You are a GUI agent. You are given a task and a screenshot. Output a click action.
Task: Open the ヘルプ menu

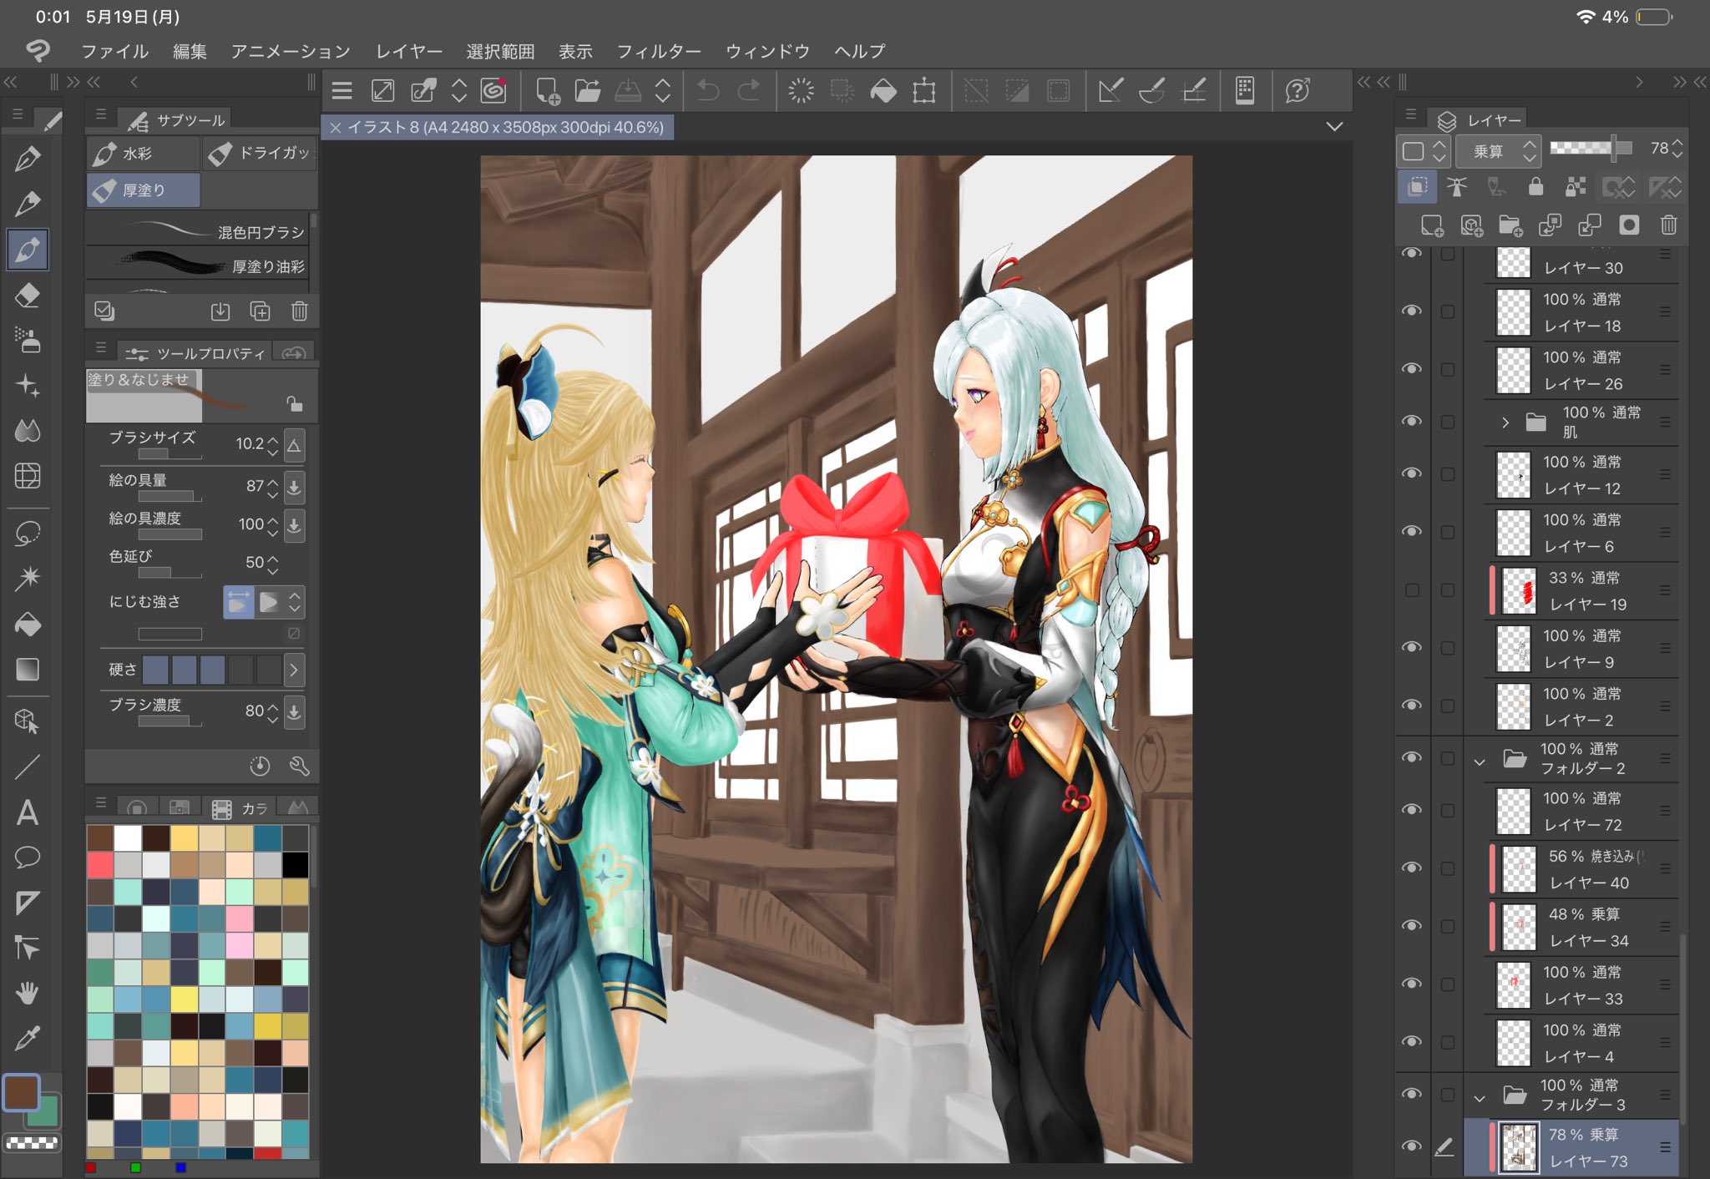[859, 51]
